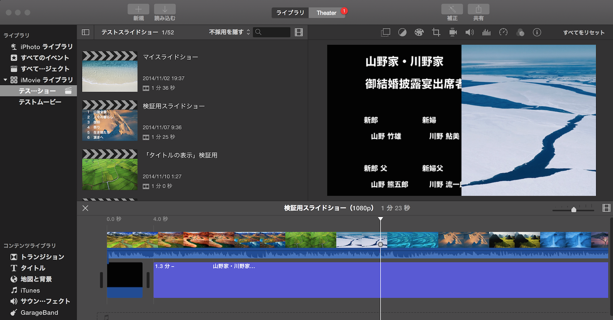The height and width of the screenshot is (320, 613).
Task: Show the clip information inspector
Action: click(x=537, y=33)
